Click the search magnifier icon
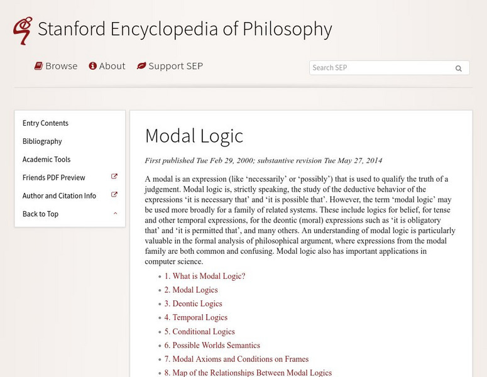The height and width of the screenshot is (377, 487). (x=459, y=68)
